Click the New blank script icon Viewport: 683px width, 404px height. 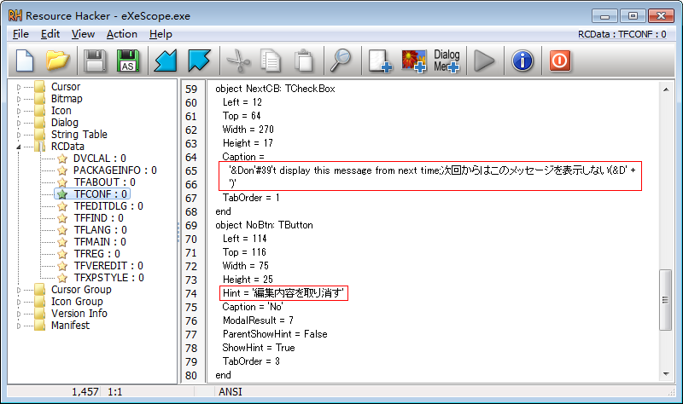coord(25,61)
